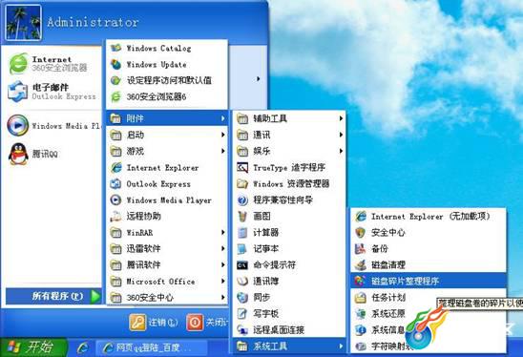
Task: Expand the 娱乐 submenu arrow
Action: pos(341,151)
